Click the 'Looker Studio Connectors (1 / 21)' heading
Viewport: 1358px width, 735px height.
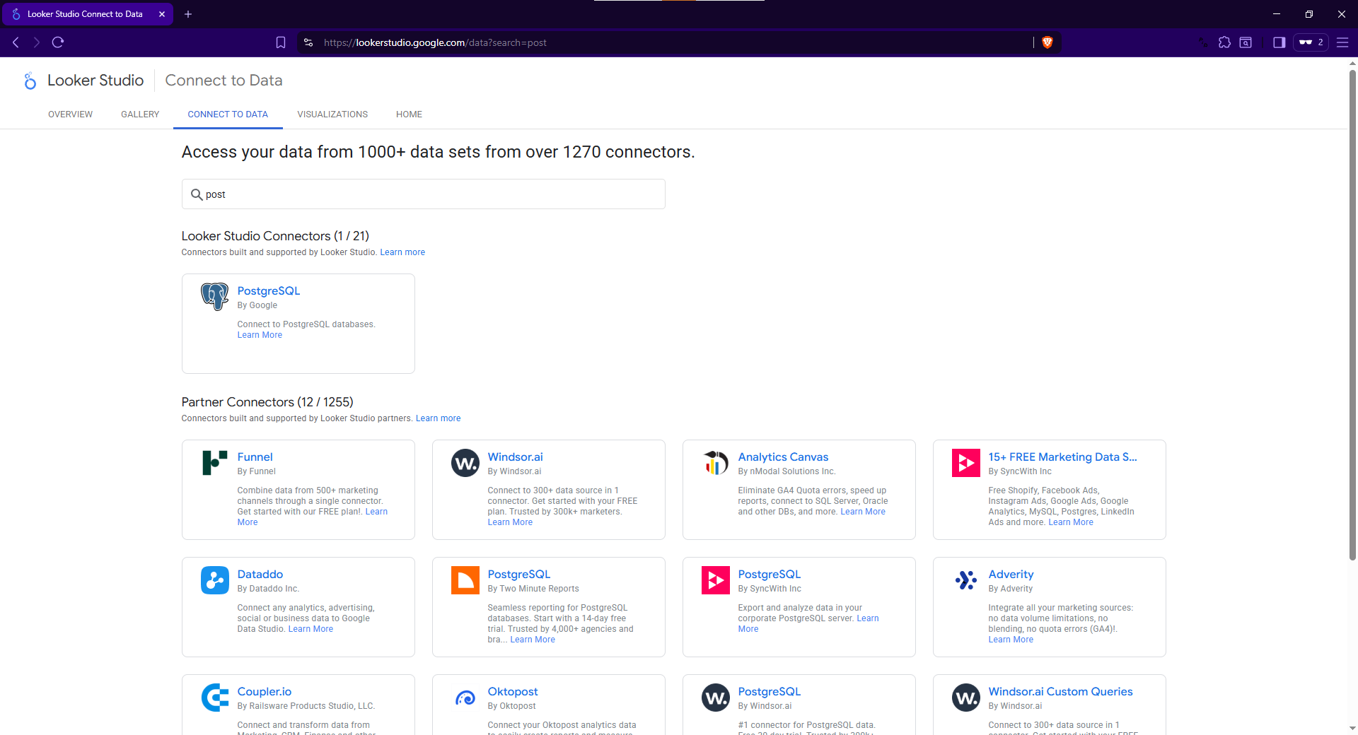[275, 236]
